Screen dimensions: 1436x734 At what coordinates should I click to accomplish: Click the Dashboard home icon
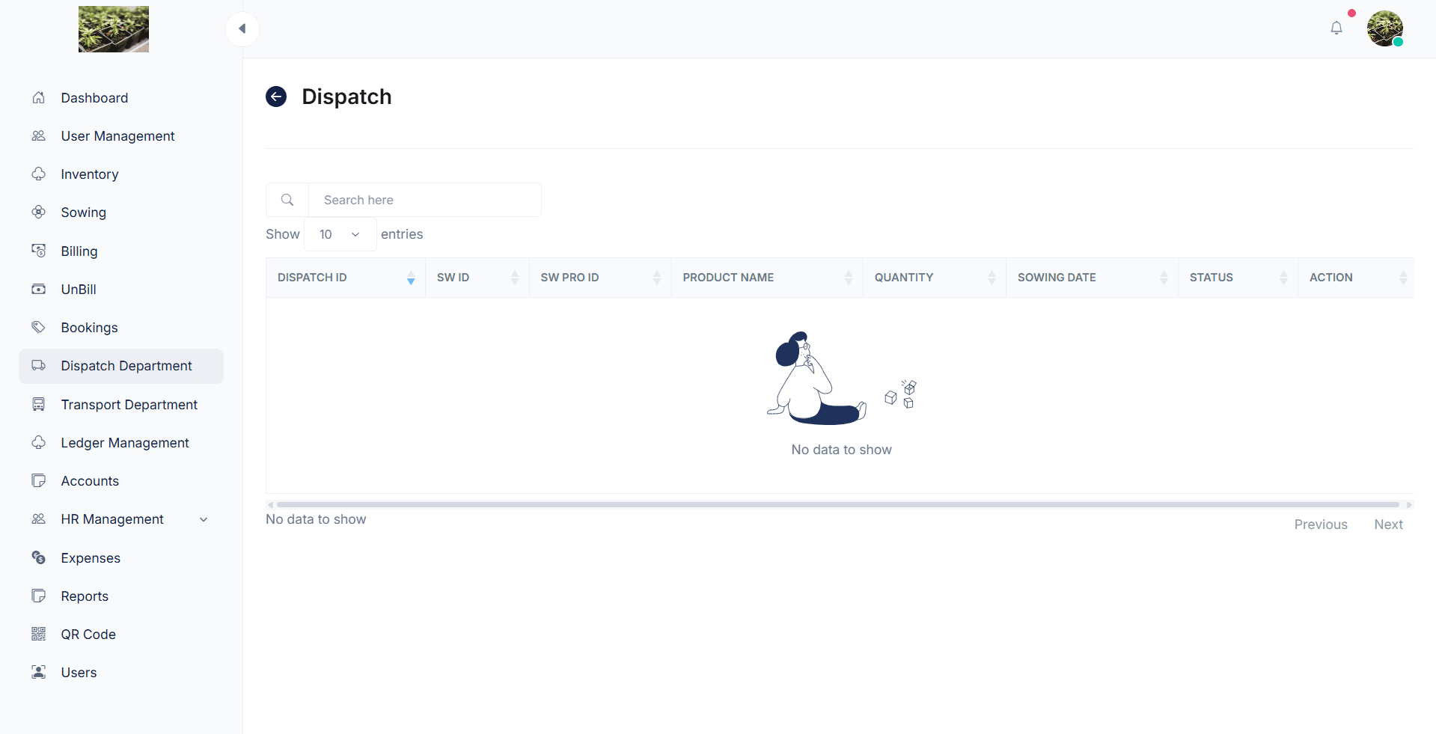pyautogui.click(x=39, y=98)
